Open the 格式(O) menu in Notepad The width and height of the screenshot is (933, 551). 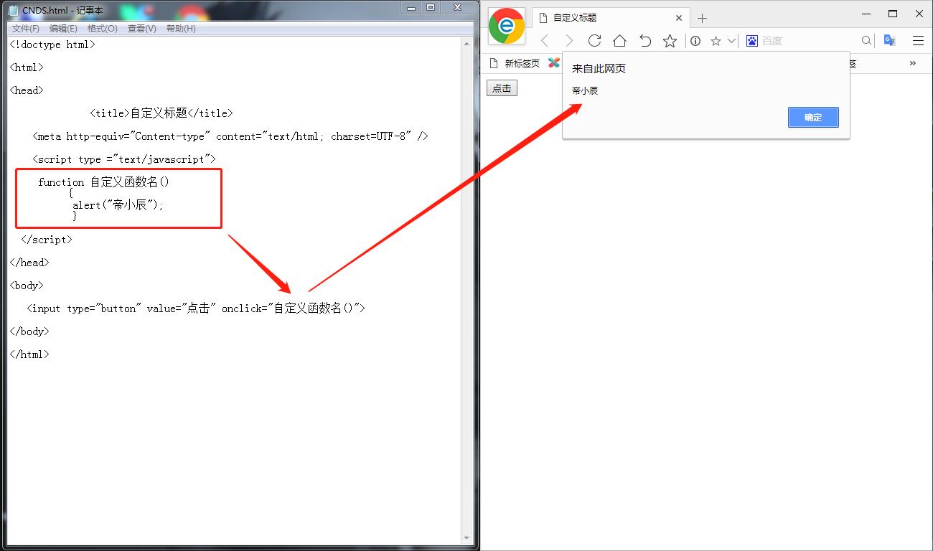point(103,29)
